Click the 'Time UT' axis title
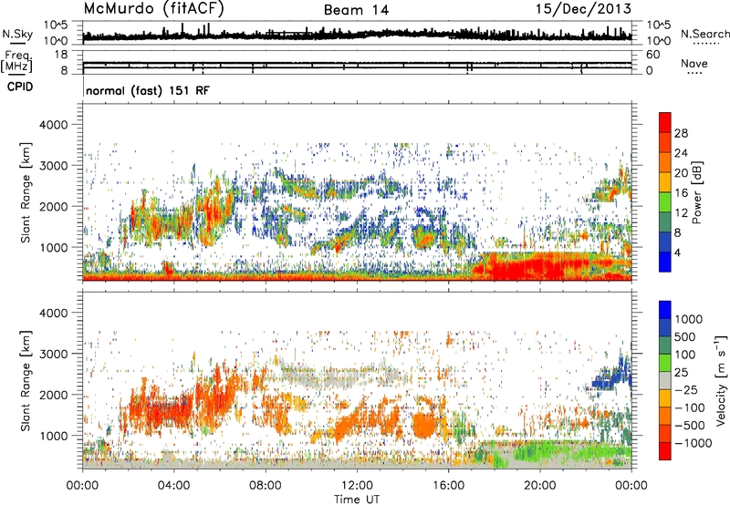 (x=357, y=499)
